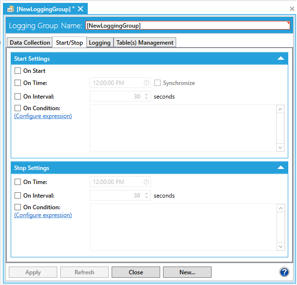Screen dimensions: 297x285
Task: Click the Refresh button
Action: click(x=84, y=272)
